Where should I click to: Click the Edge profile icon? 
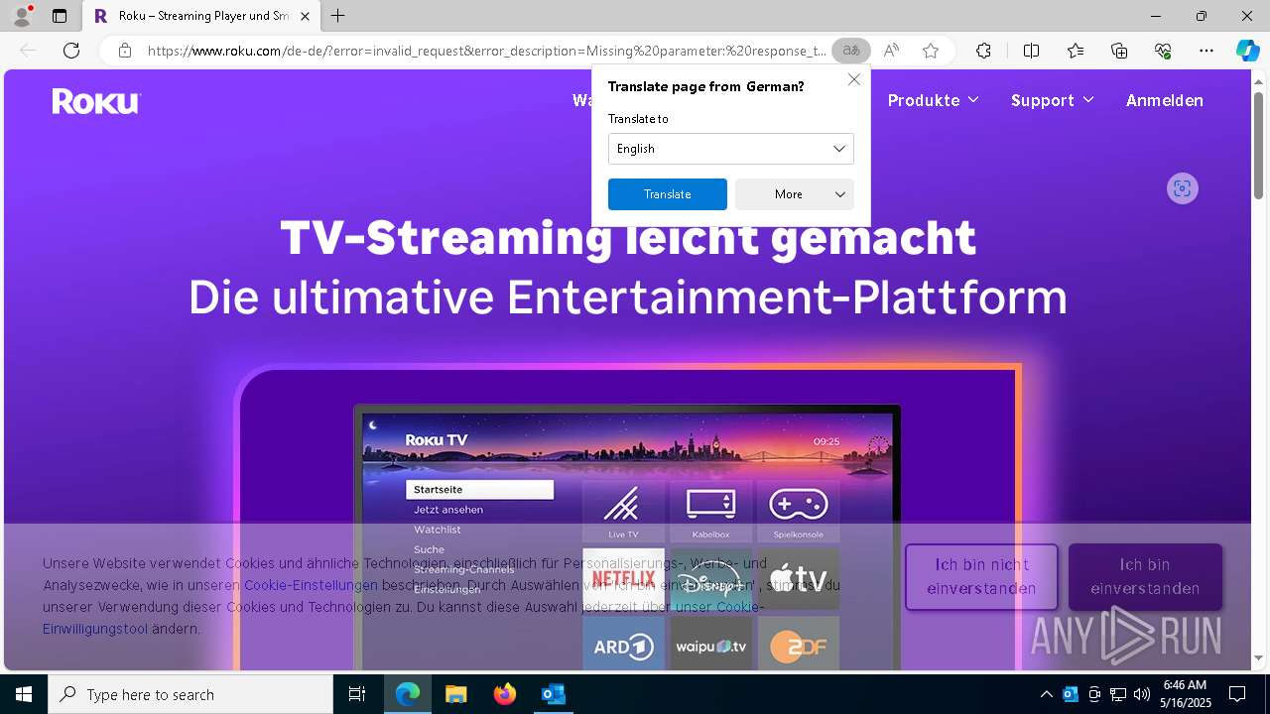pos(21,16)
